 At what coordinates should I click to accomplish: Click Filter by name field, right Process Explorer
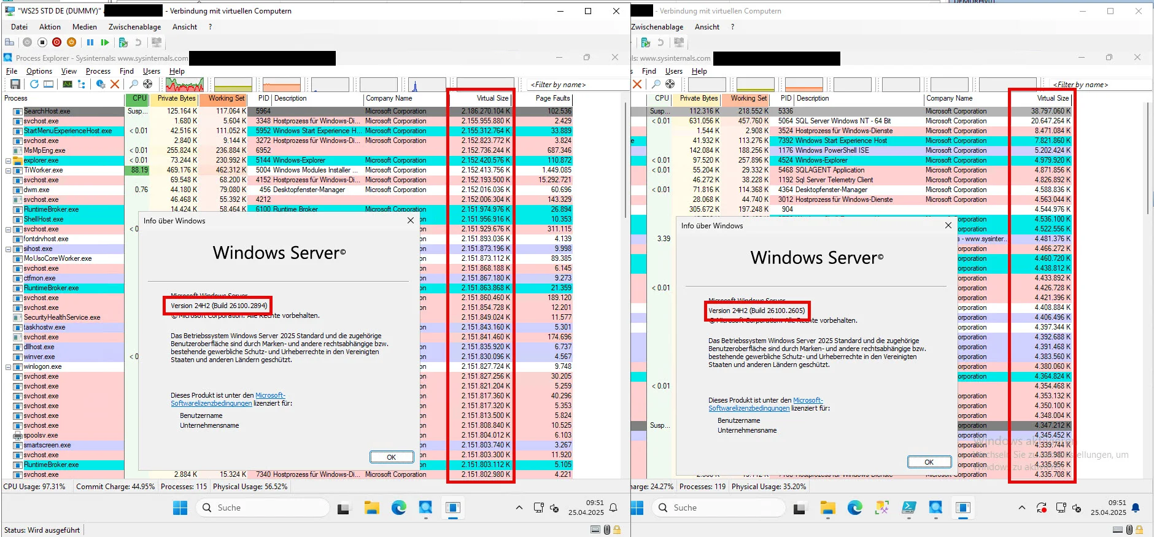[1099, 85]
